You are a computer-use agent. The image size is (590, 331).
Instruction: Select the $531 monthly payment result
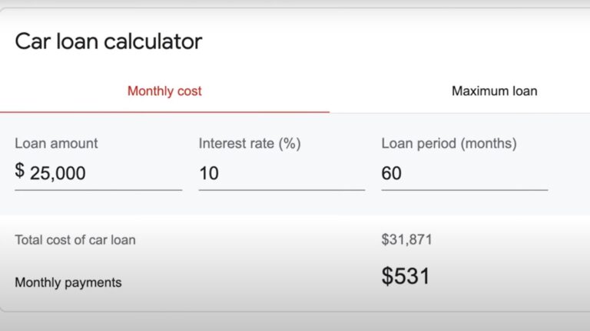pos(405,277)
